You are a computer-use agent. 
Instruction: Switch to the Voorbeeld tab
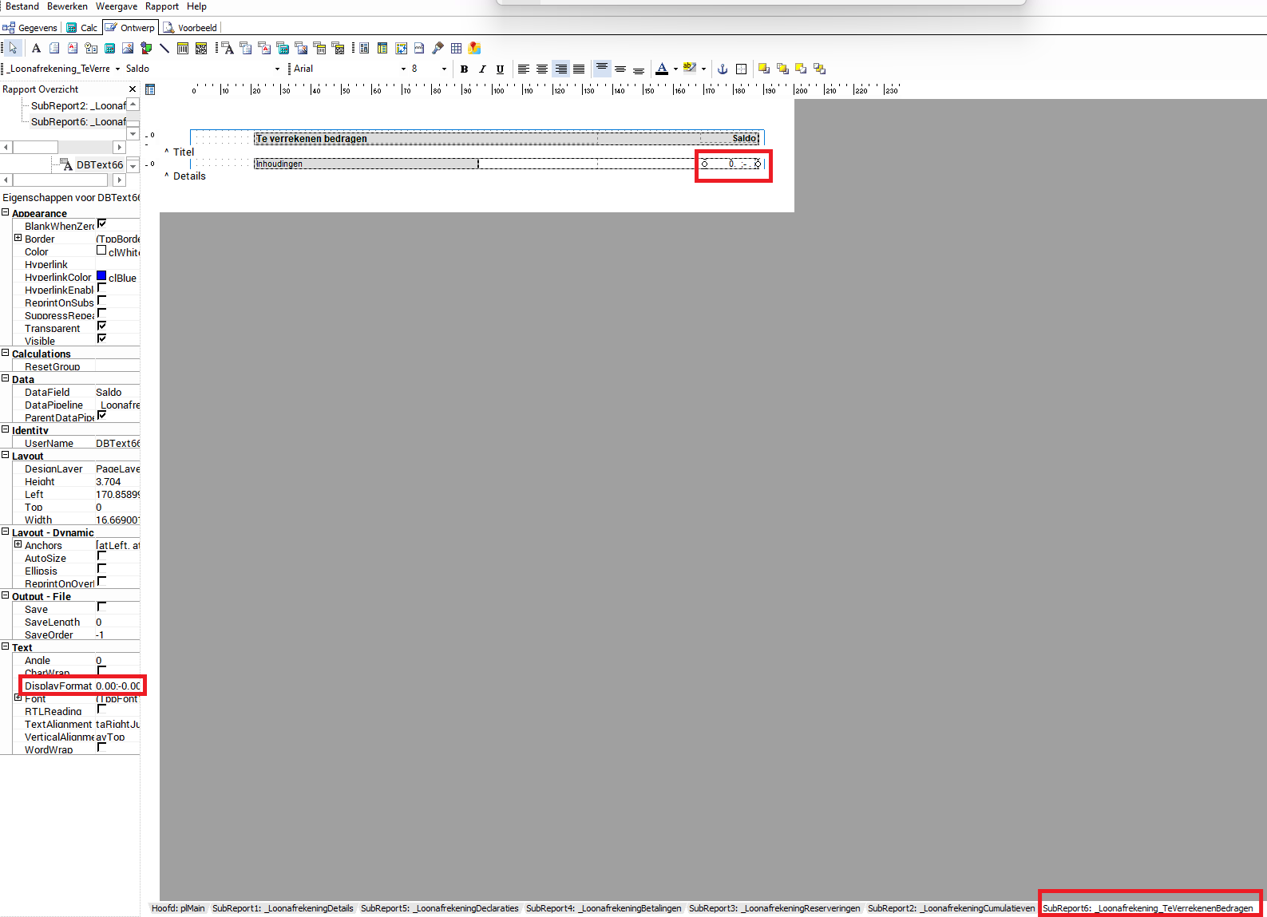[190, 28]
